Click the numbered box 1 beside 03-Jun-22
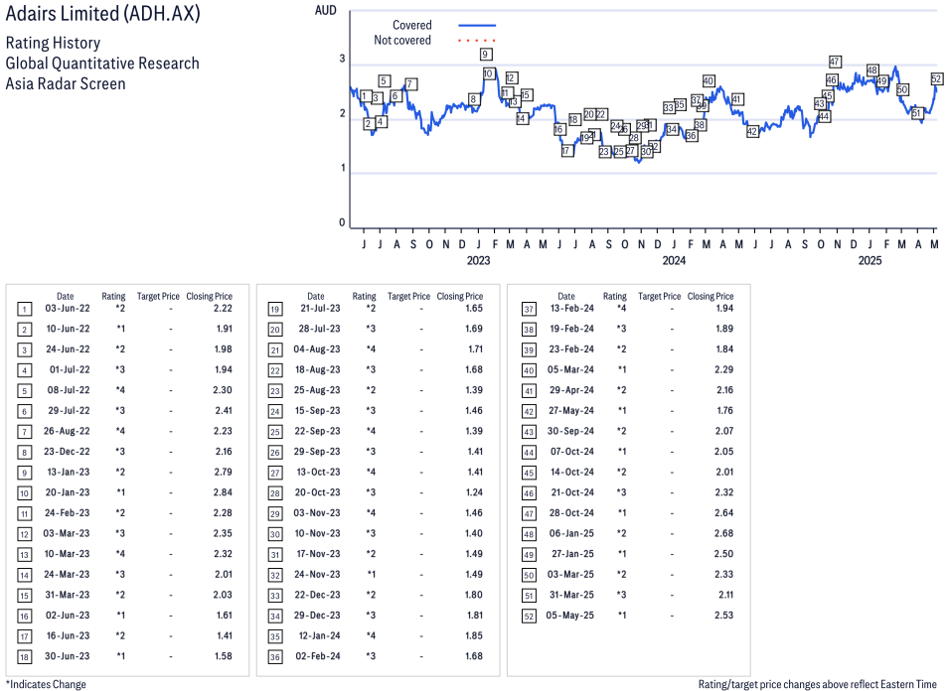Image resolution: width=948 pixels, height=691 pixels. pos(24,309)
